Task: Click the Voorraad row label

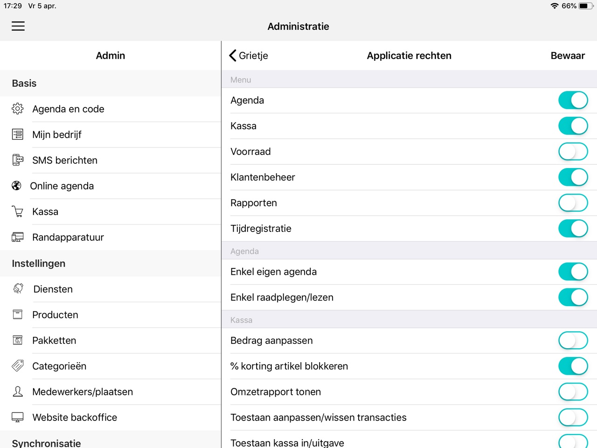Action: (x=250, y=152)
